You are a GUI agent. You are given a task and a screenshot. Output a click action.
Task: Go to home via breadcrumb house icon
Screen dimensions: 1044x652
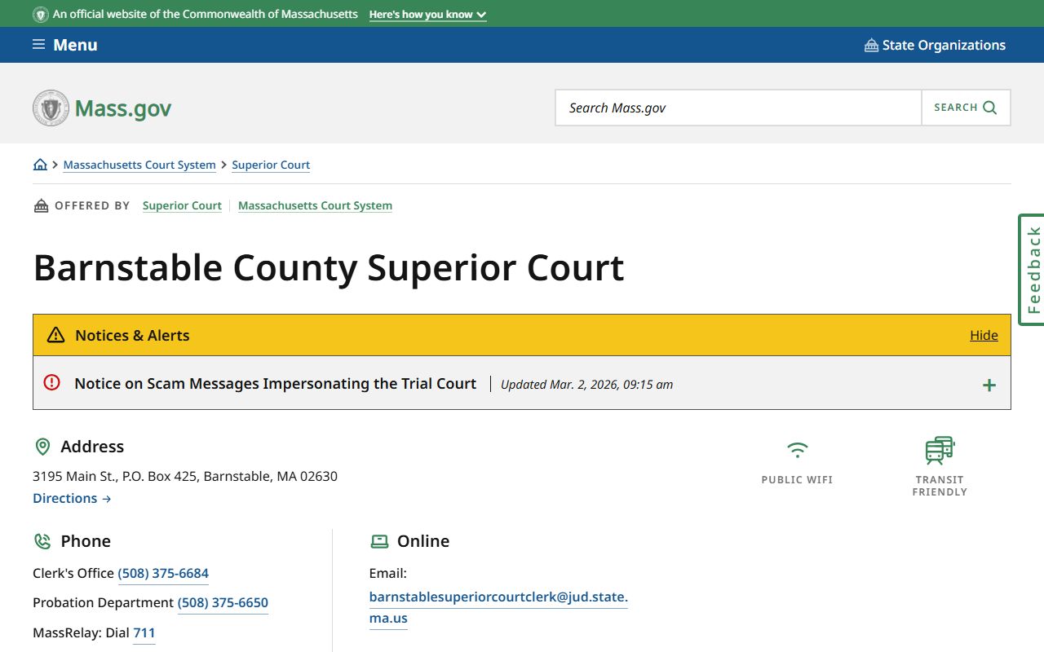pyautogui.click(x=40, y=165)
